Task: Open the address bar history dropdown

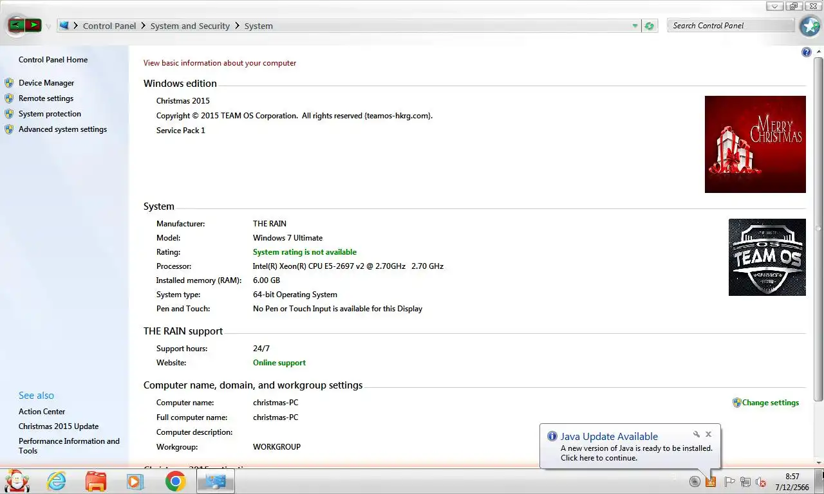Action: pyautogui.click(x=635, y=26)
